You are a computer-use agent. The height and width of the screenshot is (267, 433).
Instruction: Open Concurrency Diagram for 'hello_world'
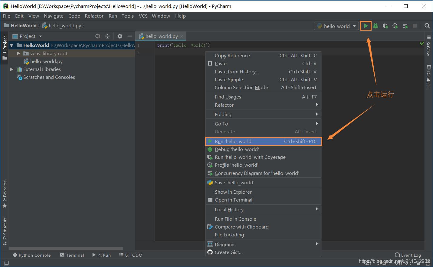[x=263, y=173]
